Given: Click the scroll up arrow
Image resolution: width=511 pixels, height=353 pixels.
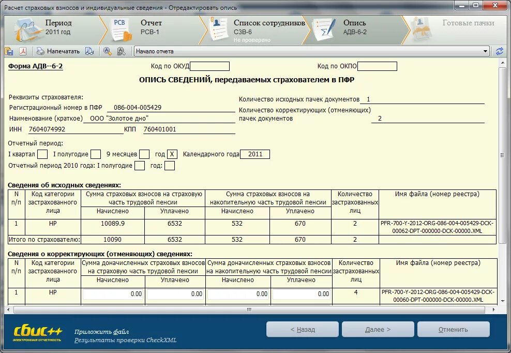Looking at the screenshot, I should click(x=502, y=63).
